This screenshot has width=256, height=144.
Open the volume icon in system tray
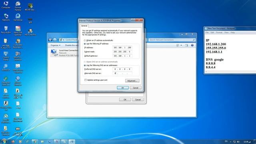pyautogui.click(x=238, y=142)
